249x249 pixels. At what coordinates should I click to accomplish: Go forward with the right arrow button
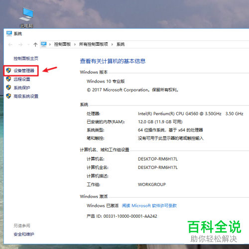click(20, 45)
